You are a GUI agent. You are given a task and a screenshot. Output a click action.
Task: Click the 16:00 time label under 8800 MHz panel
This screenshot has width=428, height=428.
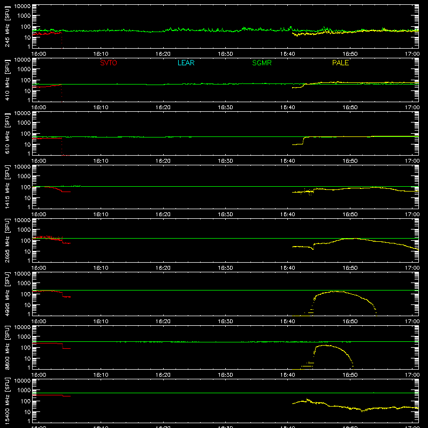click(39, 375)
